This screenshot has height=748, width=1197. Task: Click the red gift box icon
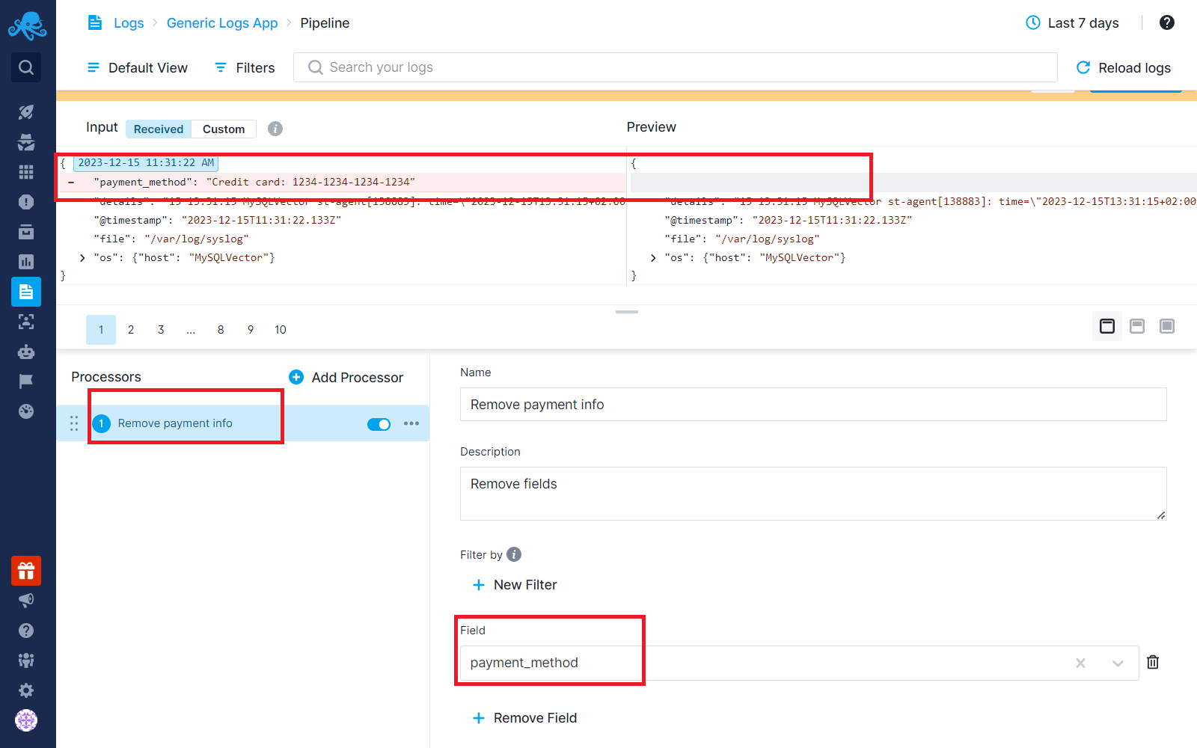click(x=26, y=571)
